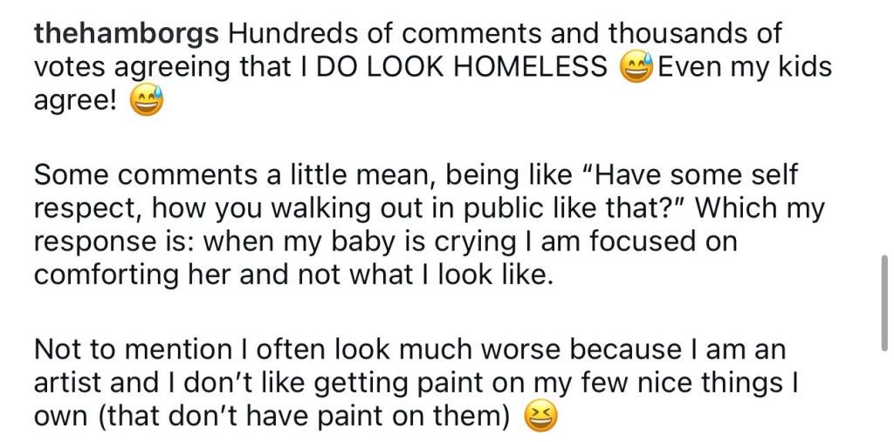Click the sweat-smile emoji after HOMELESS

pos(636,68)
